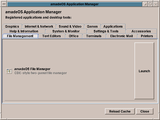This screenshot has height=120, width=160.
Task: Select the amadeOS File Manager entry name
Action: (x=32, y=69)
